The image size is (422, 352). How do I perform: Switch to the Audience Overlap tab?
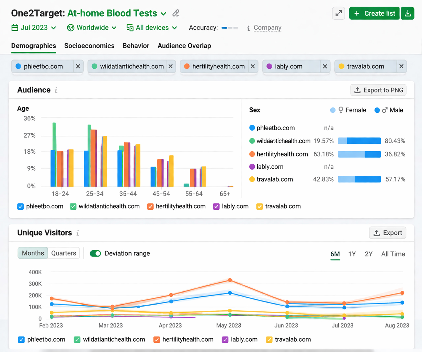point(184,46)
